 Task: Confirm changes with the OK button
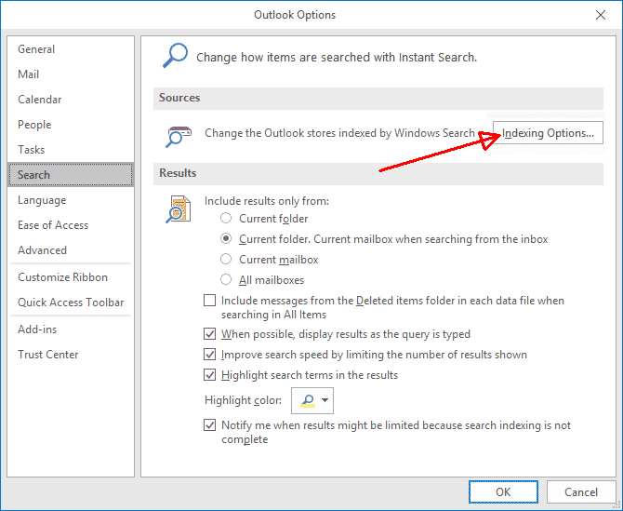[503, 491]
